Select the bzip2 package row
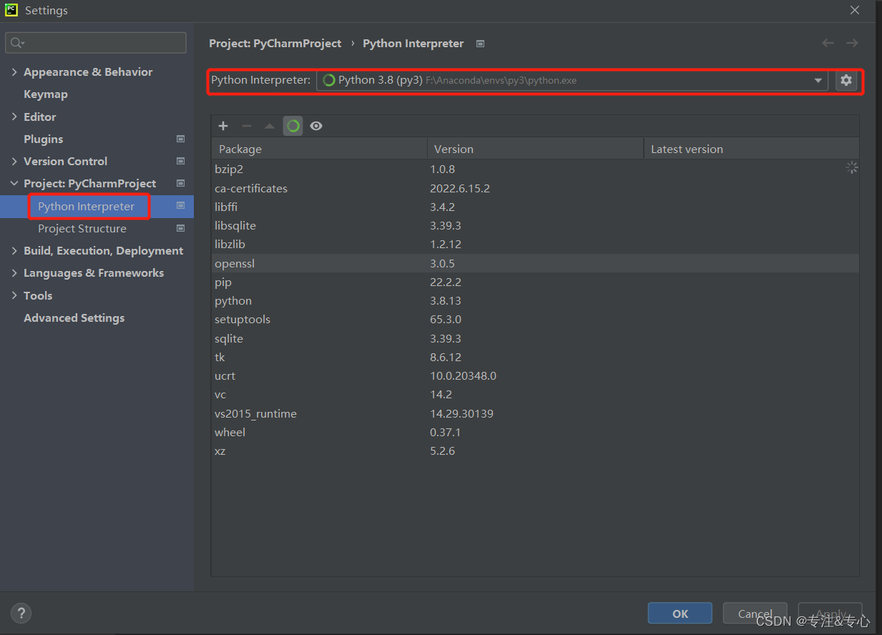Viewport: 882px width, 635px height. click(x=535, y=169)
